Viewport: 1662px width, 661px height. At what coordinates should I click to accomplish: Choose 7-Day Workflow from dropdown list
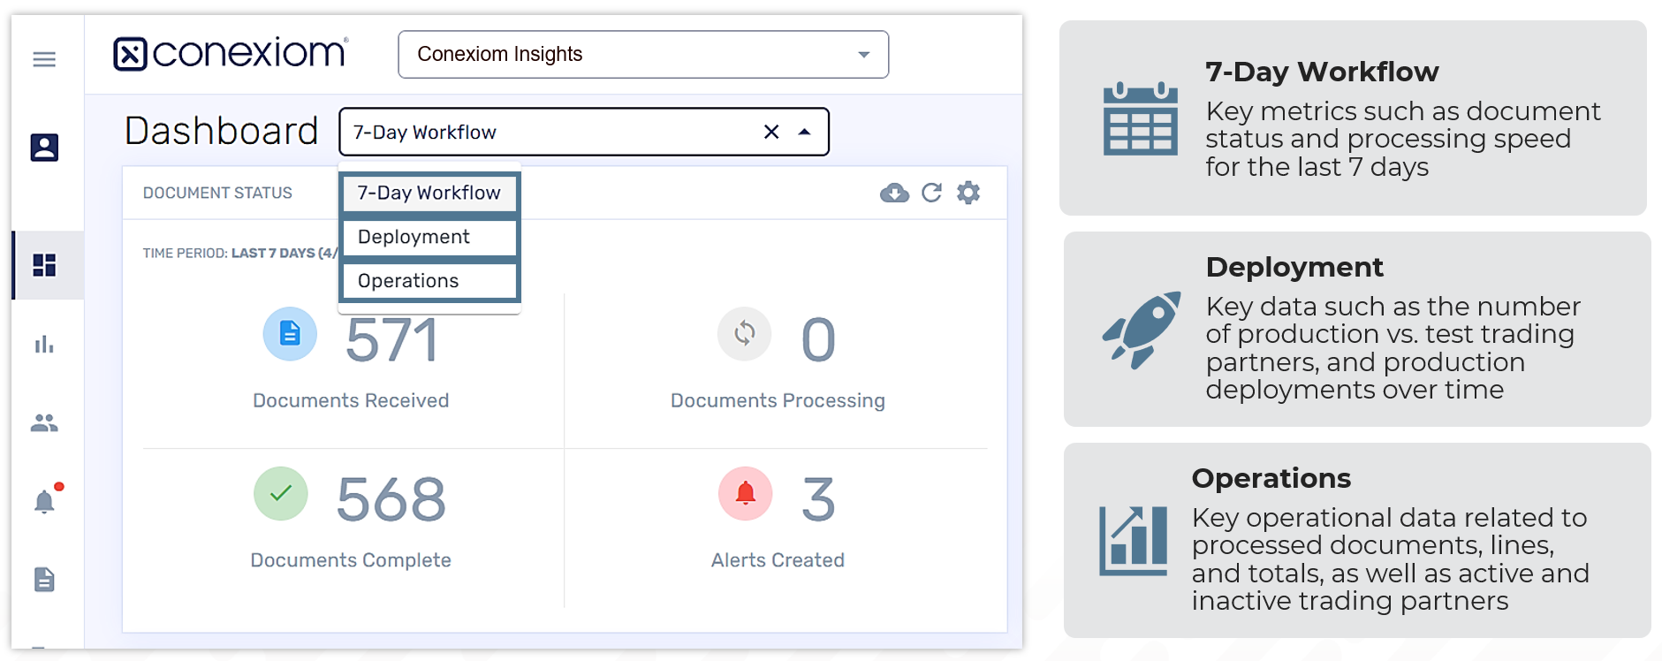[429, 193]
